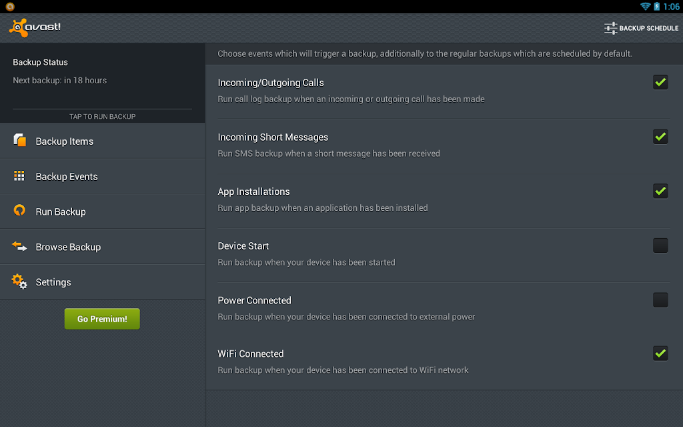The width and height of the screenshot is (683, 427).
Task: Click the Settings gears icon
Action: [x=19, y=282]
